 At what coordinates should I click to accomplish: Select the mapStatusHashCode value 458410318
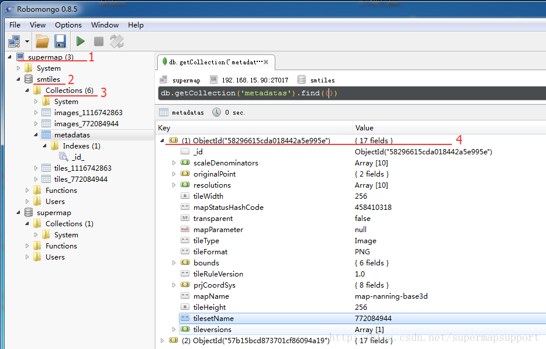point(373,208)
